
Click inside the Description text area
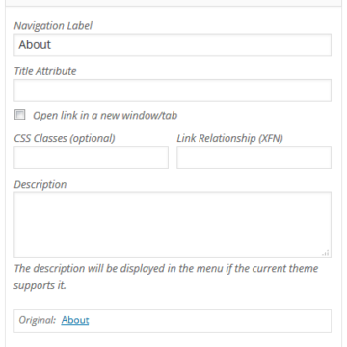[173, 225]
